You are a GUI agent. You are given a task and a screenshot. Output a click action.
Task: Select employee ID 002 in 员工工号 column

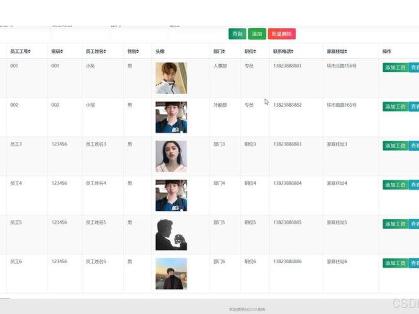coord(14,105)
